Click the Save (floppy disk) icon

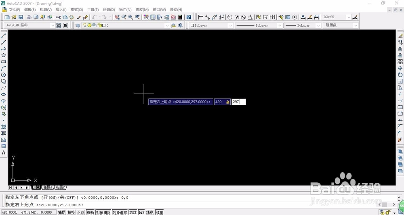point(21,17)
